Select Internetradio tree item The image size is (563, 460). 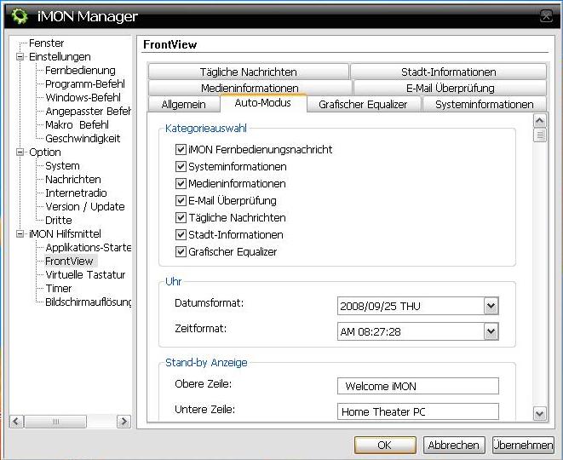click(x=76, y=193)
